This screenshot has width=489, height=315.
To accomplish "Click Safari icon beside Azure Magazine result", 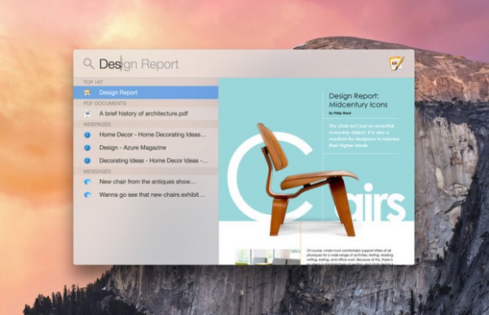I will 87,147.
